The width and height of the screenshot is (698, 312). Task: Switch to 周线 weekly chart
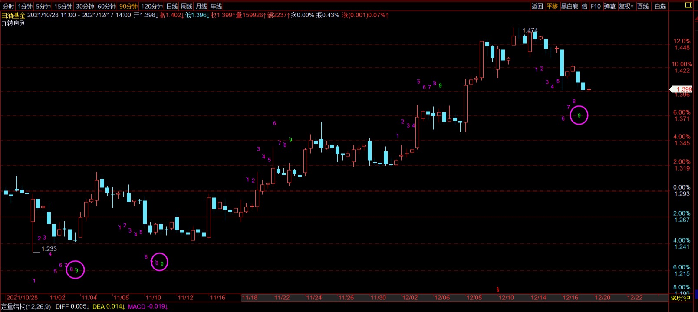point(187,7)
